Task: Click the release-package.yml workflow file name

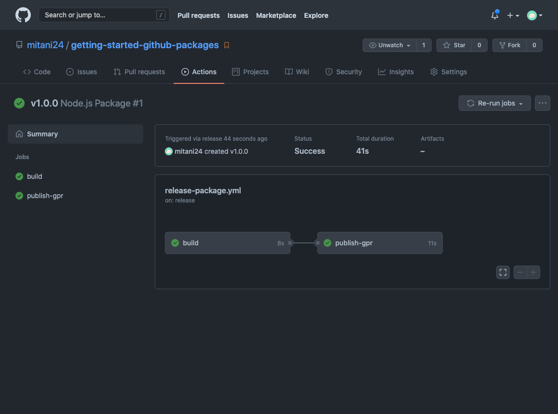Action: (x=203, y=191)
